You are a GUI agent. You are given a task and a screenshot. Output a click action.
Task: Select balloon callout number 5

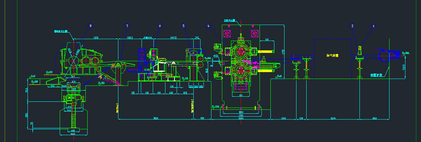coord(184,26)
